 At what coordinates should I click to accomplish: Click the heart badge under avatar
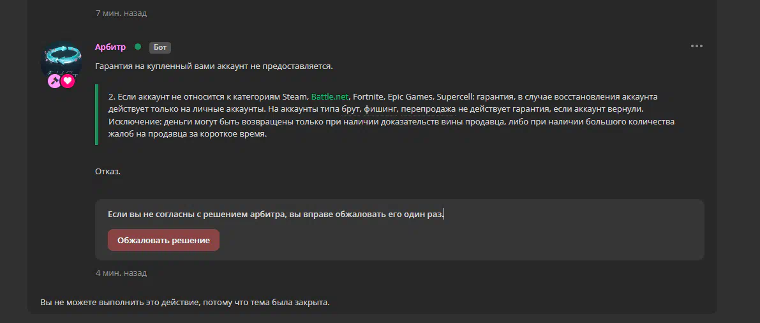[x=68, y=81]
